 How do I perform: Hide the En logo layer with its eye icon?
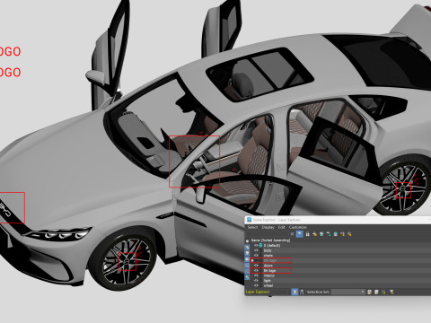point(256,270)
